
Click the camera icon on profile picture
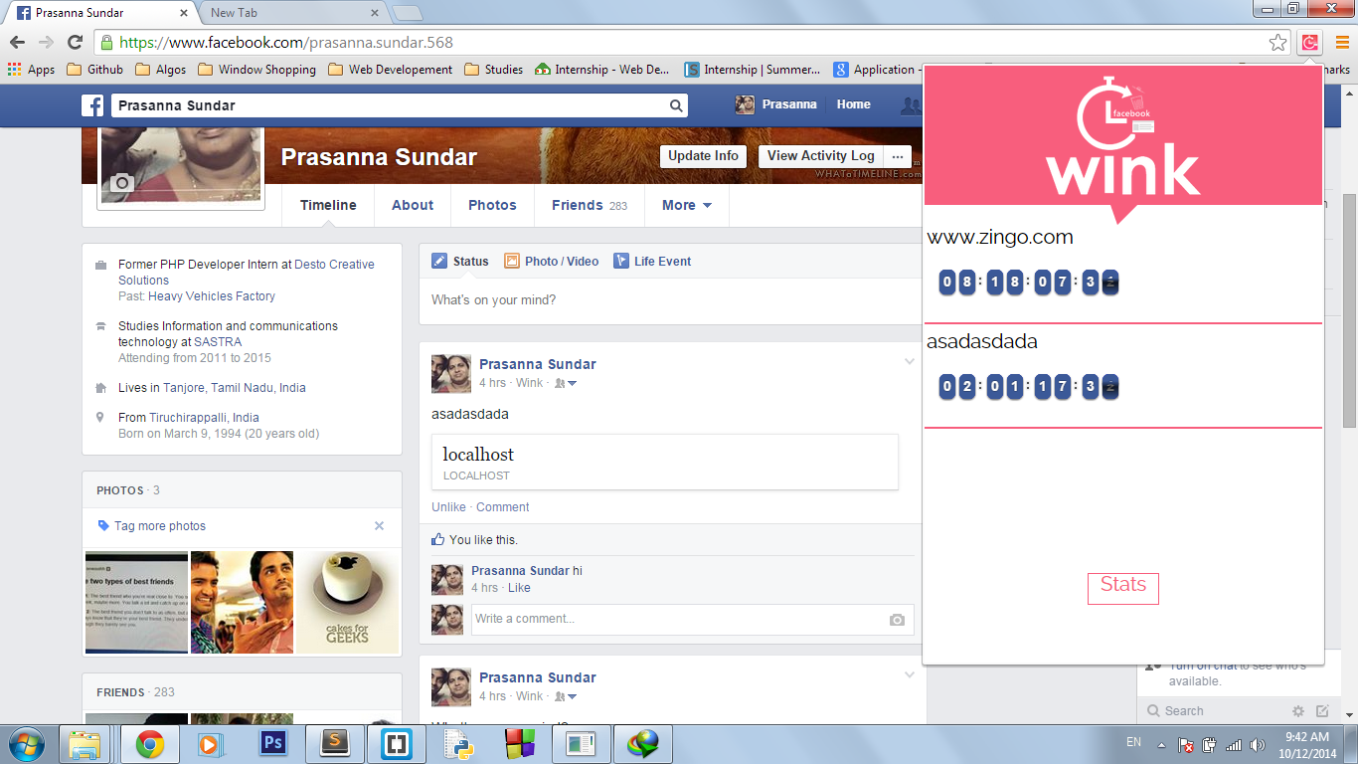[x=122, y=183]
